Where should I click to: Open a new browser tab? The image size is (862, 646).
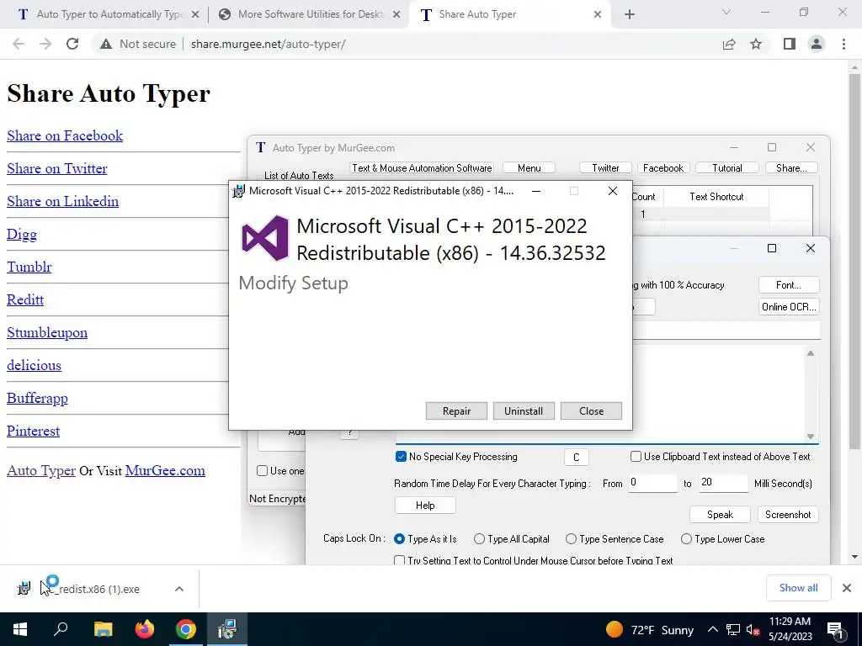click(630, 14)
